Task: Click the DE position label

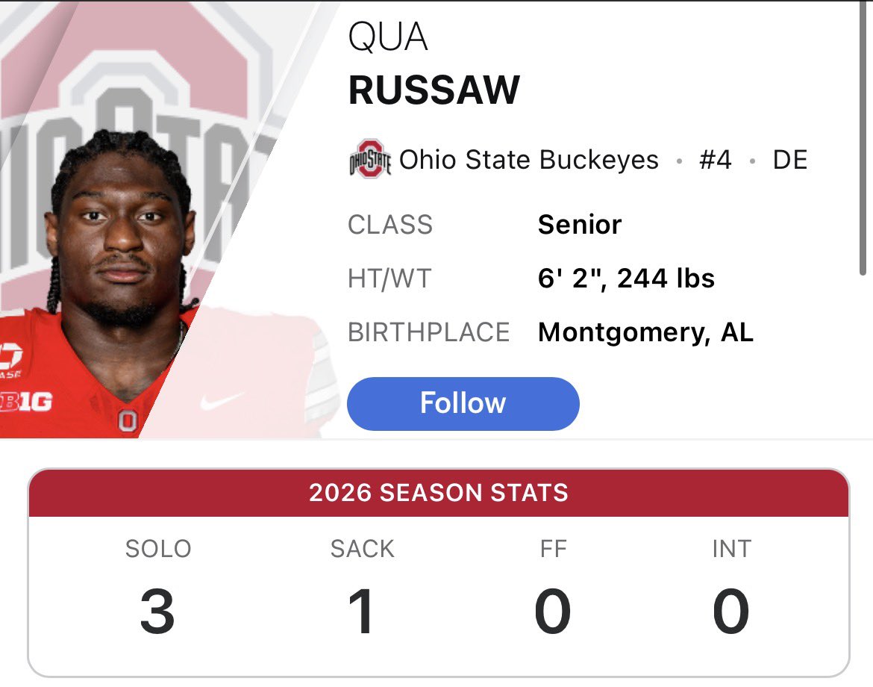Action: click(x=790, y=160)
